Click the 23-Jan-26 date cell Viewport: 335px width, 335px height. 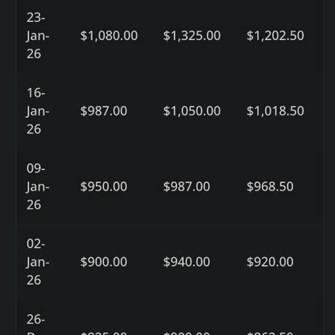point(37,36)
